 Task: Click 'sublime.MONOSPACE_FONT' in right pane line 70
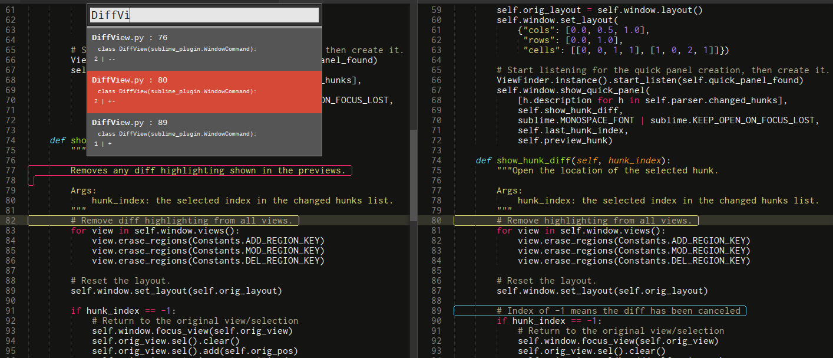(576, 120)
